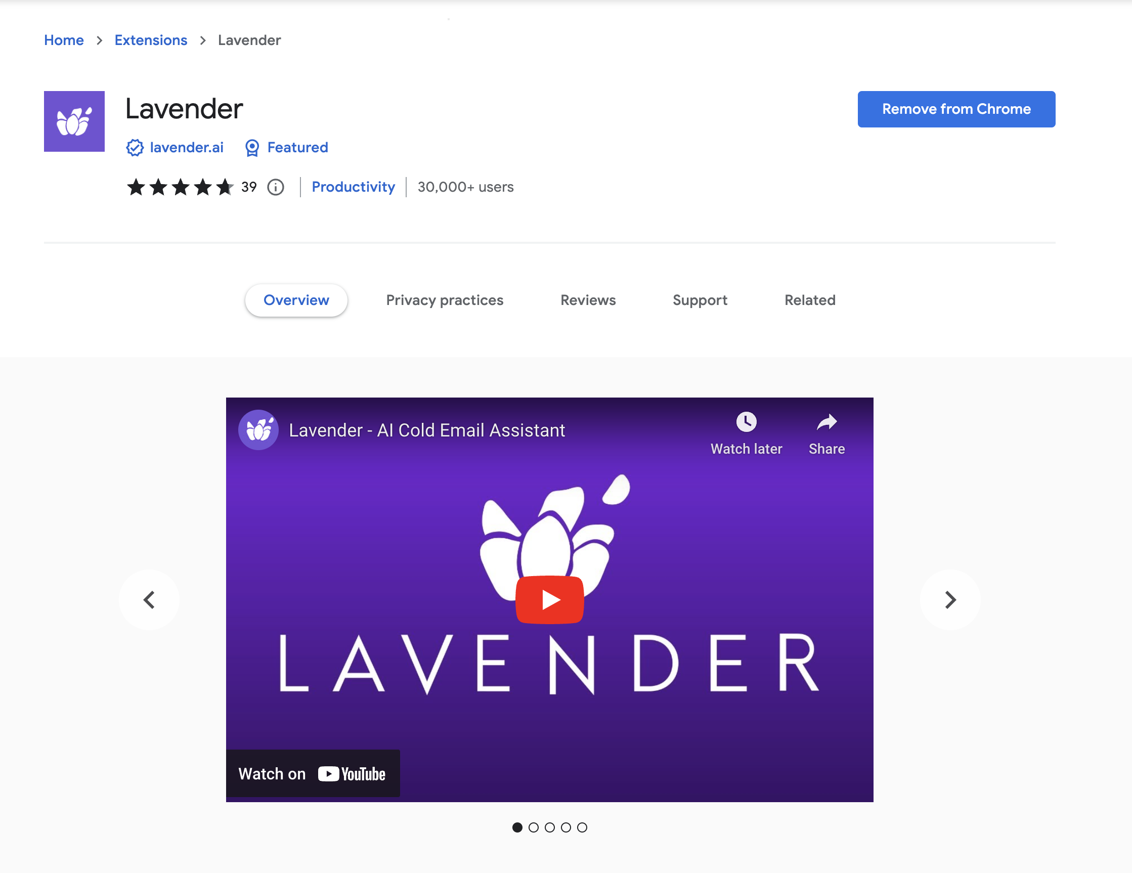Select the fifth carousel dot indicator

point(582,827)
